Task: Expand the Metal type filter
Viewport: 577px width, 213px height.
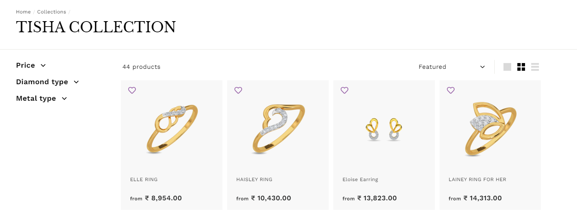Action: 42,98
